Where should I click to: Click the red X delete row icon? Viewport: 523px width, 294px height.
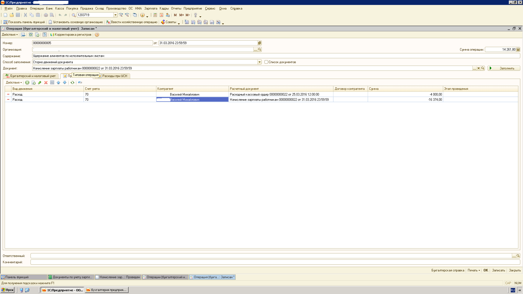click(46, 82)
